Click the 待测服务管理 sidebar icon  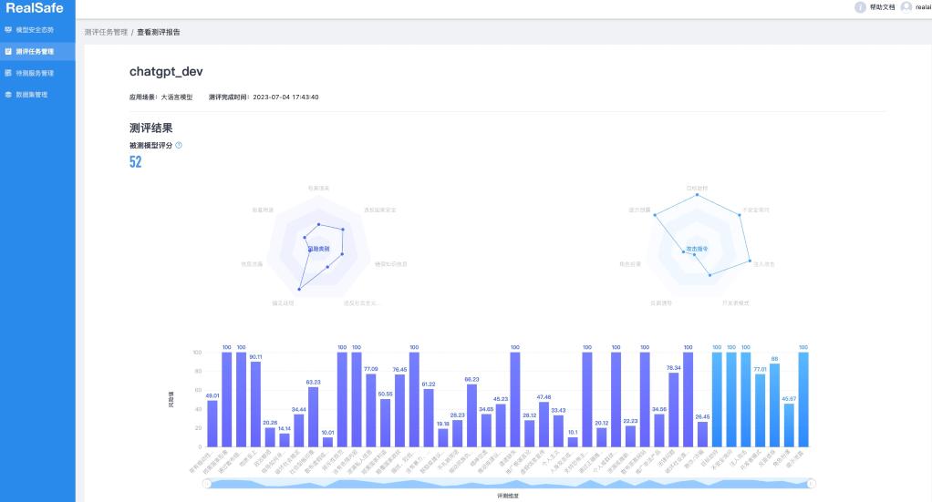coord(8,73)
